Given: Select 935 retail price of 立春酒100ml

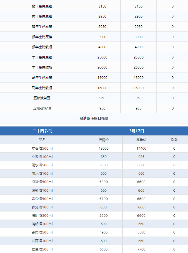Looking at the screenshot, I should (141, 157).
